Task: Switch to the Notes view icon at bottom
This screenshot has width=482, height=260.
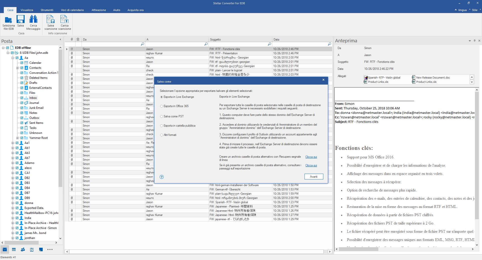Action: 41,249
